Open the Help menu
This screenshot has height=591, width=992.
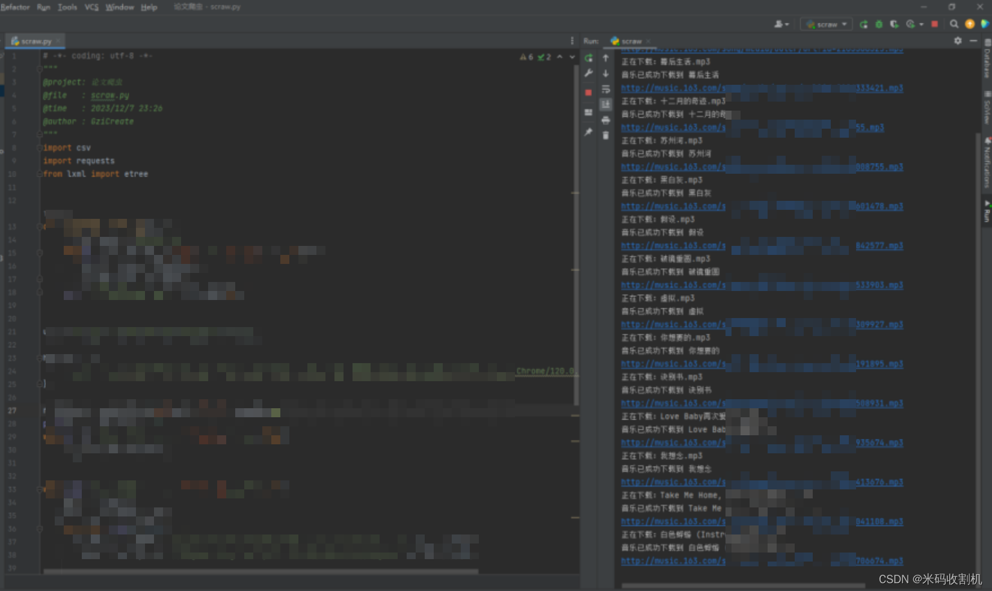click(149, 7)
